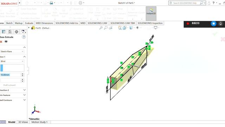Image resolution: width=225 pixels, height=127 pixels.
Task: Toggle the Instant3D tool
Action: point(151,13)
